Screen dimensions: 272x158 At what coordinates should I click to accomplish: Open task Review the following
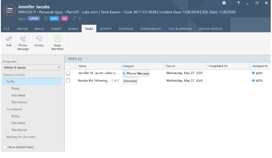point(94,80)
